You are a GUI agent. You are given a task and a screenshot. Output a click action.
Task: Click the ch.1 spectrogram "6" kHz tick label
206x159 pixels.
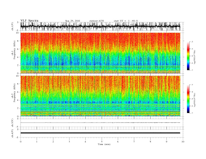click(x=18, y=49)
